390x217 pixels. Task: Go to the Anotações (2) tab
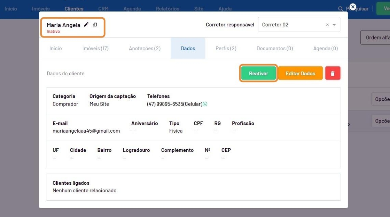145,49
